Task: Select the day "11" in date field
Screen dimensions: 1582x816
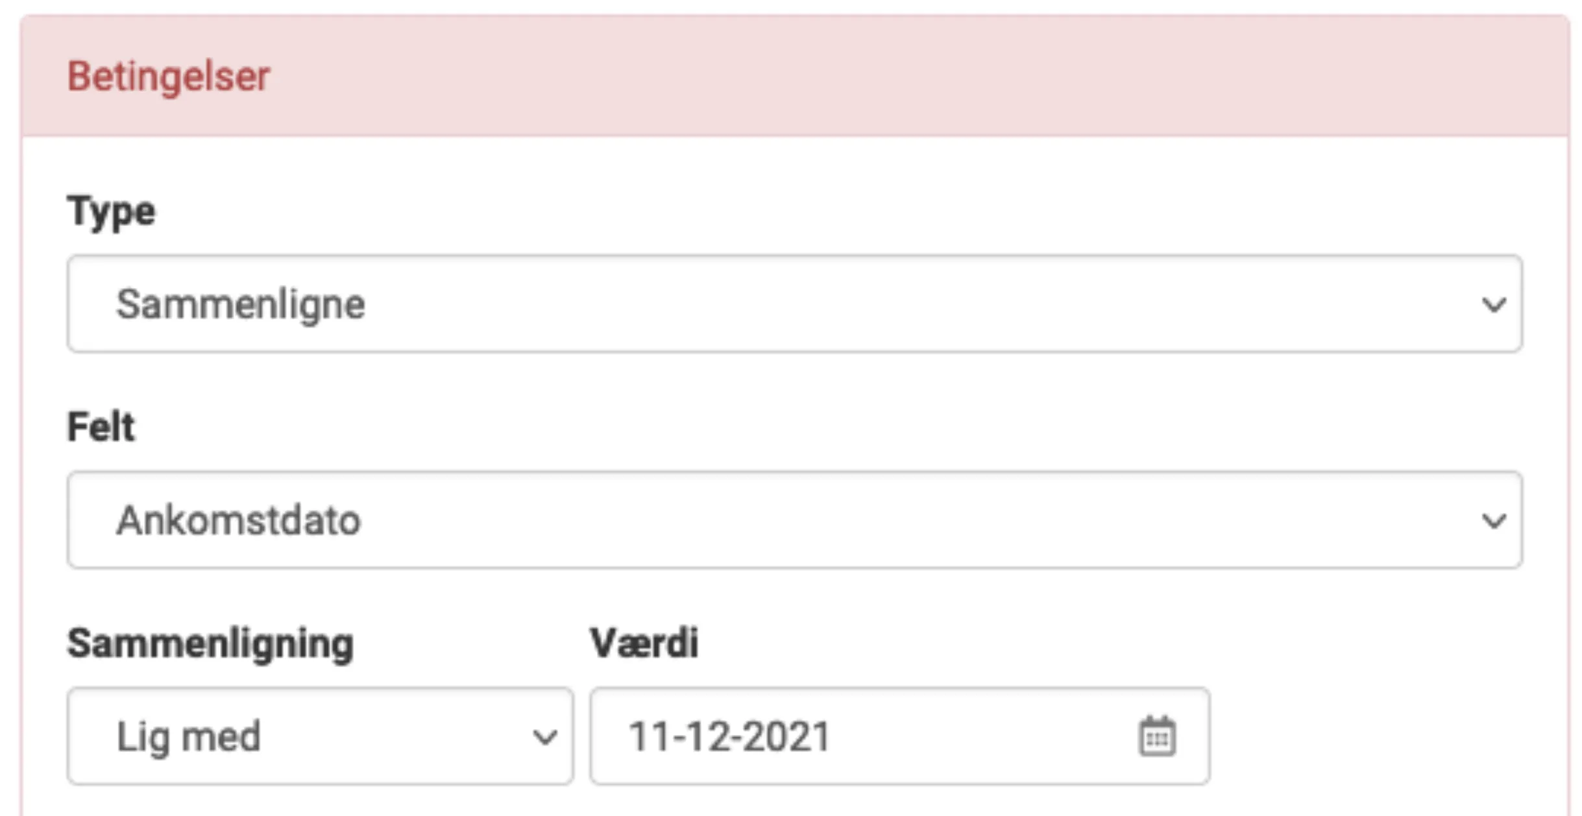Action: [x=648, y=737]
